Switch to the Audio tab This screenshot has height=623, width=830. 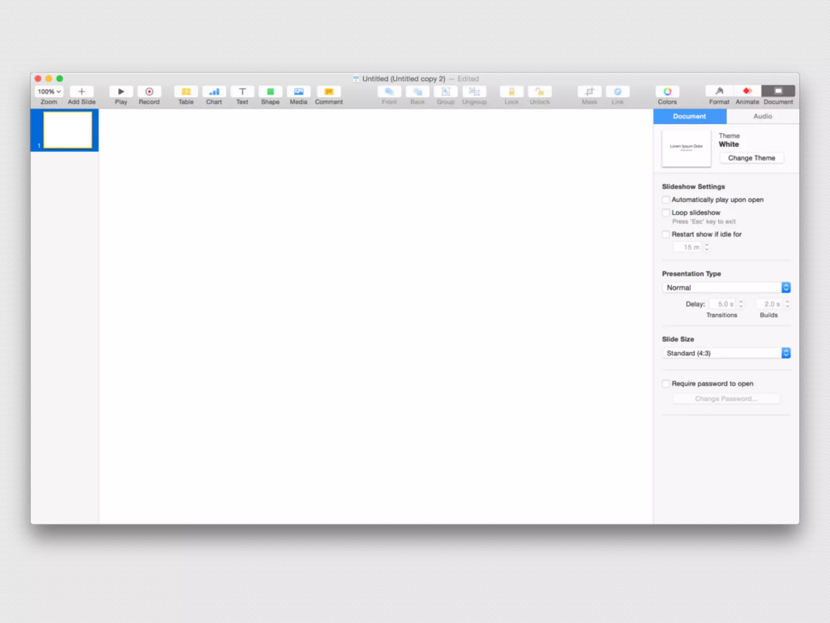(762, 116)
